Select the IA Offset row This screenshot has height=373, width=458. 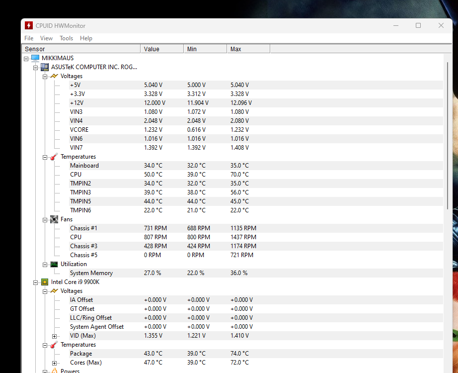pos(256,300)
